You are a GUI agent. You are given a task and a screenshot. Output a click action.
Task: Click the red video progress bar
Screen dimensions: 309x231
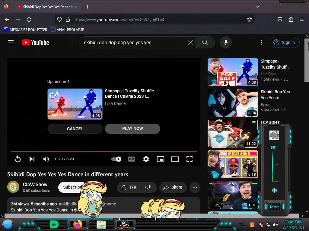coord(104,152)
